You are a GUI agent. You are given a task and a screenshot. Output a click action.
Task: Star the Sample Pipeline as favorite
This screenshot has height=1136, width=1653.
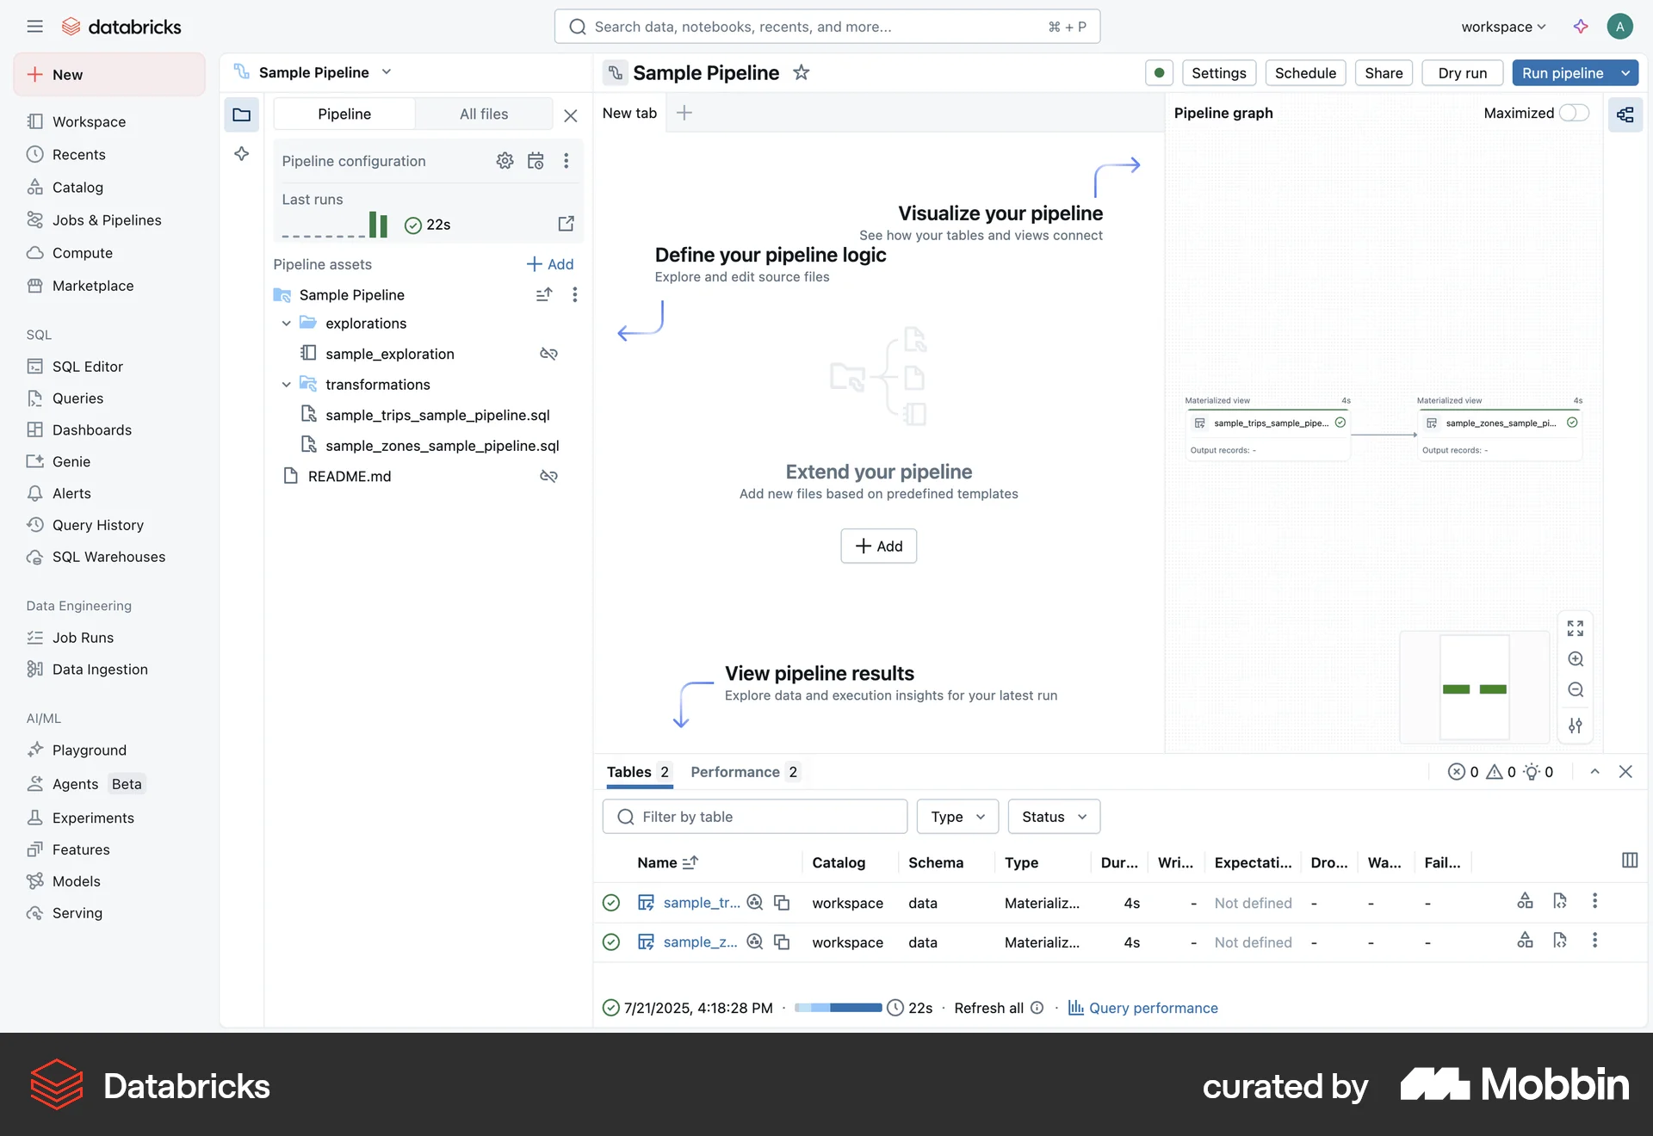click(801, 72)
